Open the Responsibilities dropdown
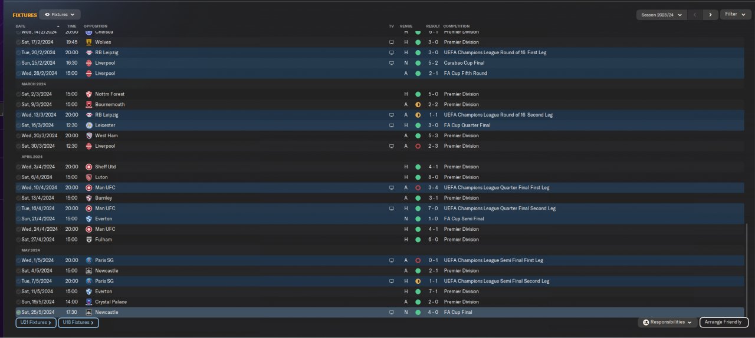 tap(667, 322)
